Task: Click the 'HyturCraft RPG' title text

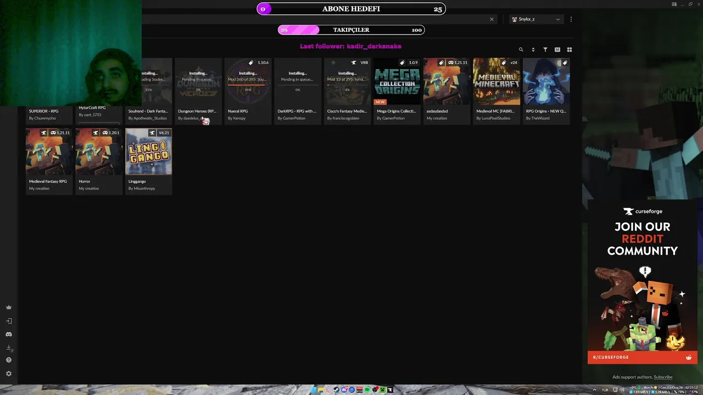Action: pyautogui.click(x=92, y=108)
